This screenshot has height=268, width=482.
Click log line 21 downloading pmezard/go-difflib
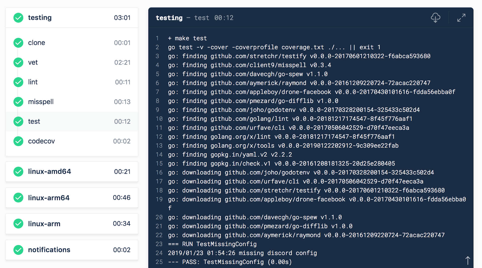[x=260, y=226]
